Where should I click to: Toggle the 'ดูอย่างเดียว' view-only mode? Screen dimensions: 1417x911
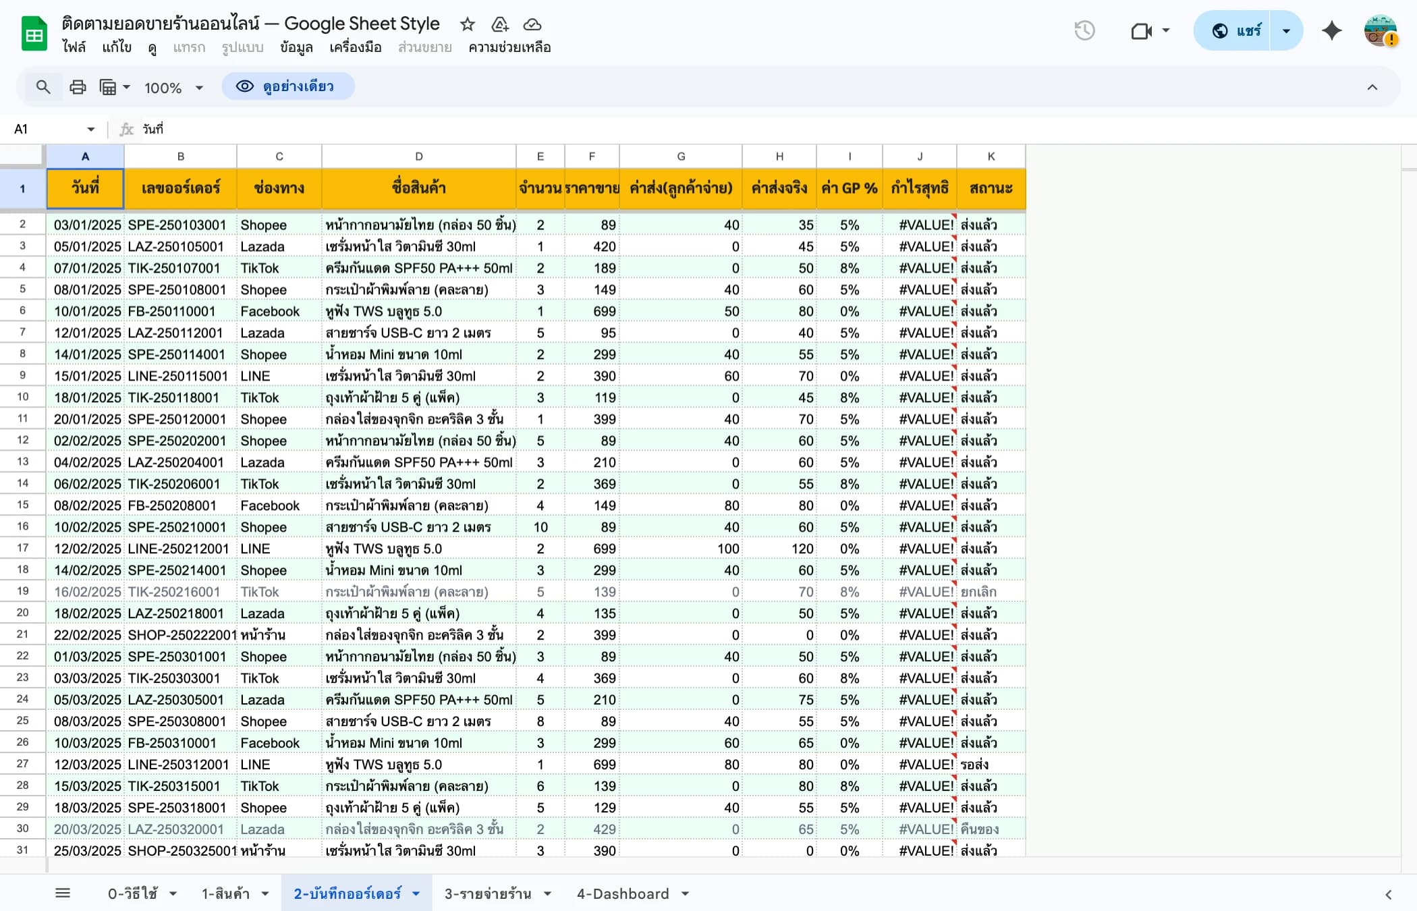(x=288, y=86)
